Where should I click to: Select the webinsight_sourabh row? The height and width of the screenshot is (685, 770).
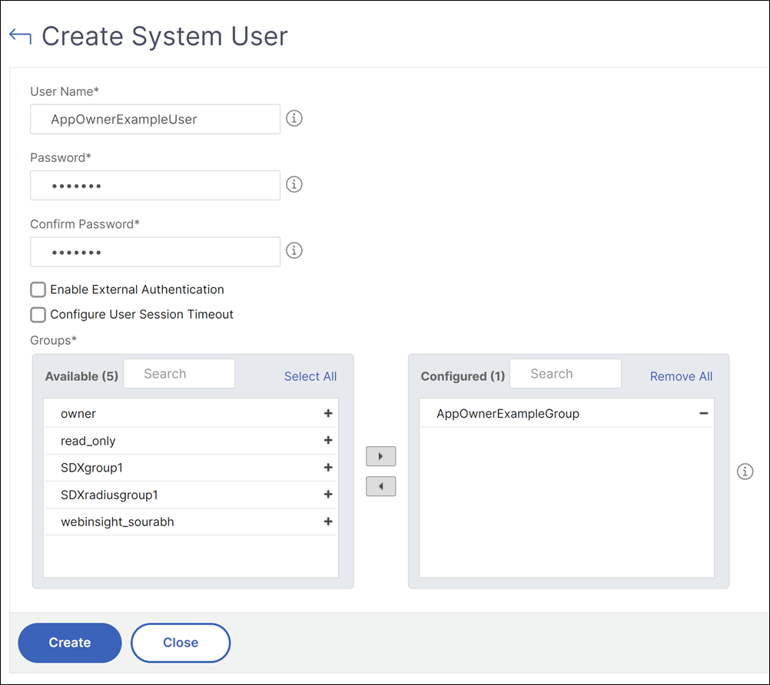point(191,521)
